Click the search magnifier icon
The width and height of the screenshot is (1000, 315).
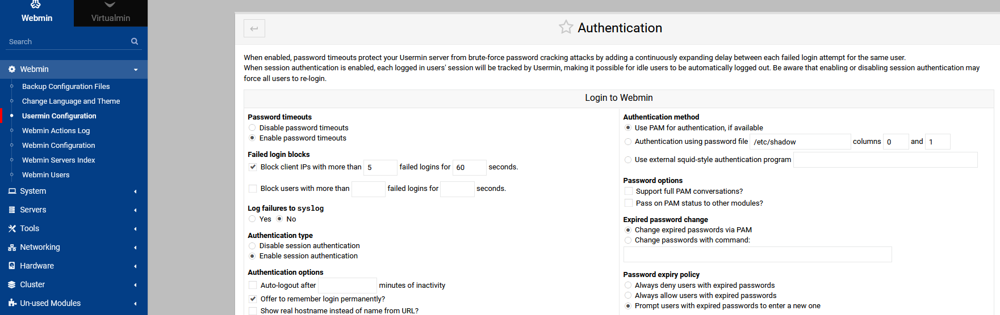pos(135,41)
